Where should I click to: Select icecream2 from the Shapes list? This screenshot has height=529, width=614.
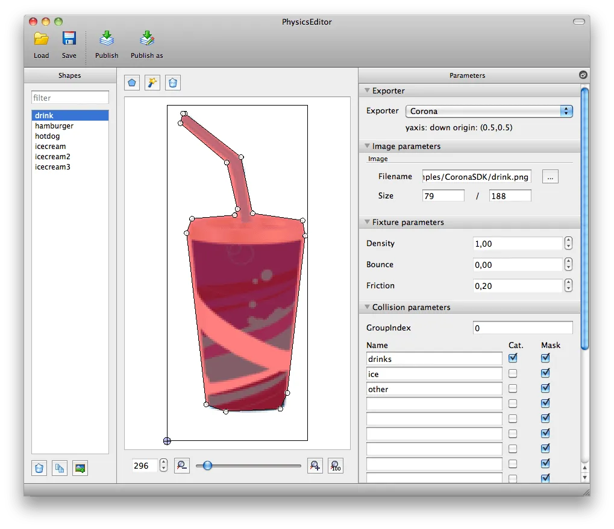click(x=53, y=156)
